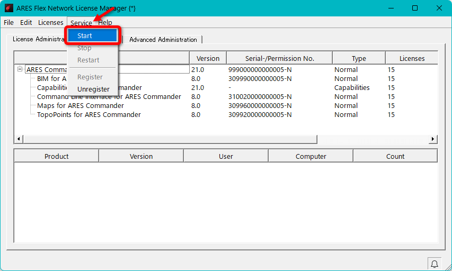Switch to the Advanced Administration tab
The height and width of the screenshot is (271, 452).
tap(163, 40)
